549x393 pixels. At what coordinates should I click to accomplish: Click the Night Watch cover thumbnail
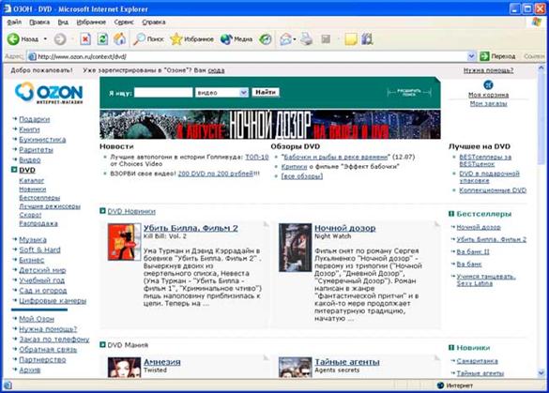pyautogui.click(x=295, y=248)
